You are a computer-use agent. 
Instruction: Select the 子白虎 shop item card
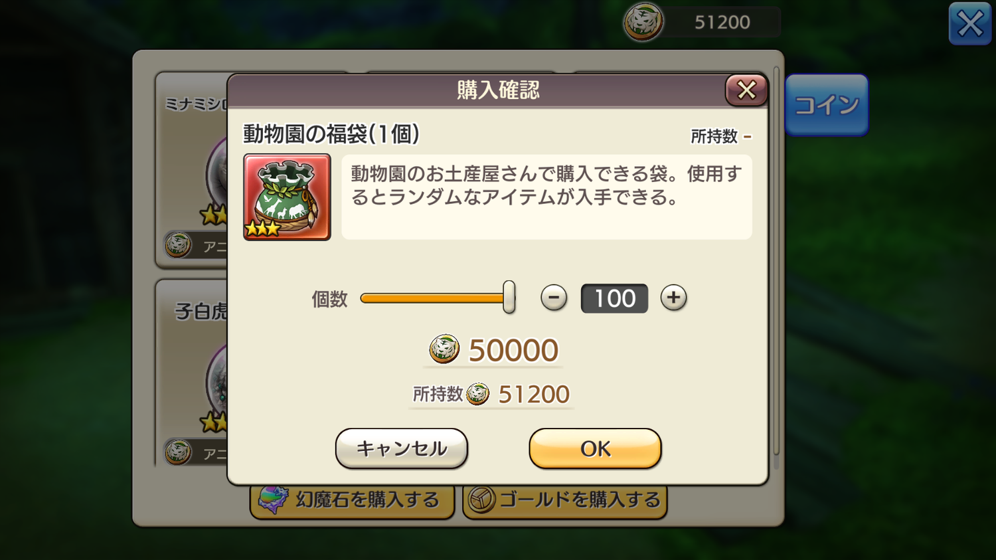click(193, 373)
